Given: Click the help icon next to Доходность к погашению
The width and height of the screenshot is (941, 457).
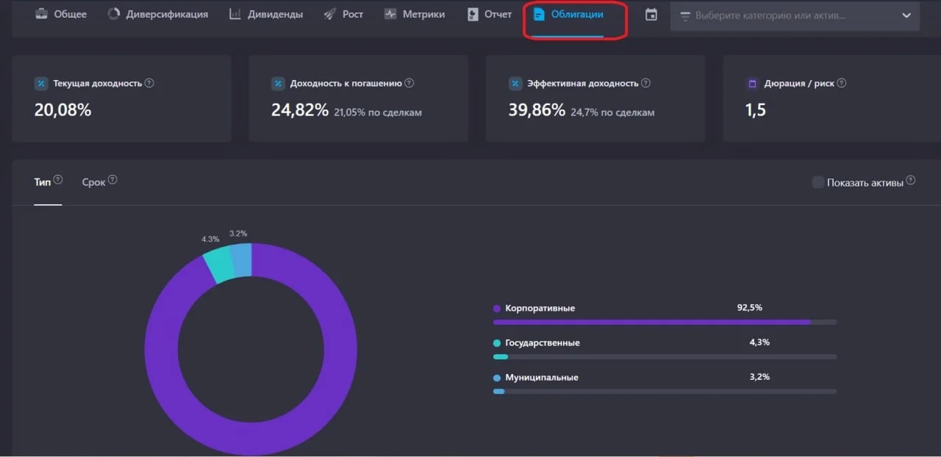Looking at the screenshot, I should pos(409,83).
